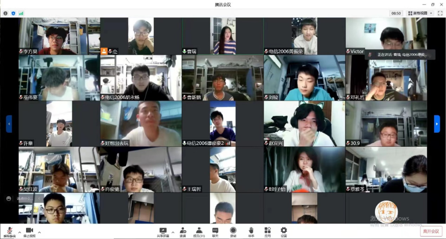The width and height of the screenshot is (446, 239).
Task: Click the 腾讯会议 window title
Action: (x=223, y=5)
